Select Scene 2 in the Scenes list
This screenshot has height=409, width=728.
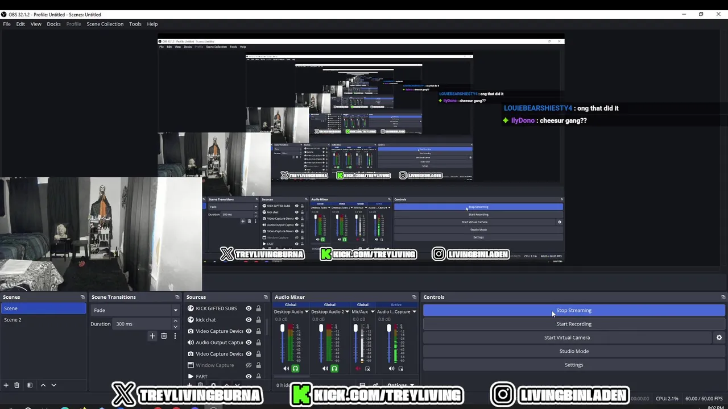[x=43, y=320]
